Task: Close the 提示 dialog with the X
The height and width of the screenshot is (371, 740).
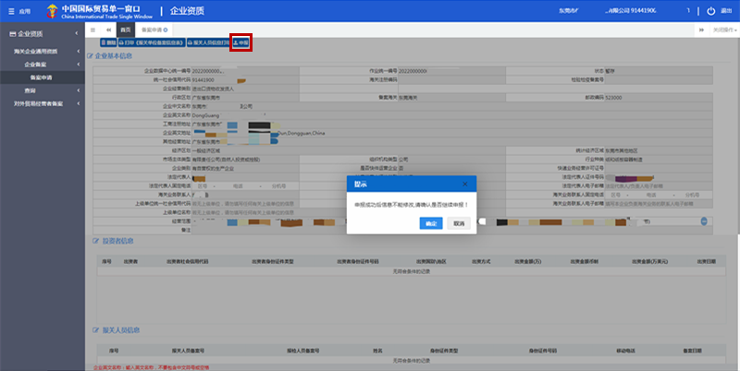Action: 465,184
